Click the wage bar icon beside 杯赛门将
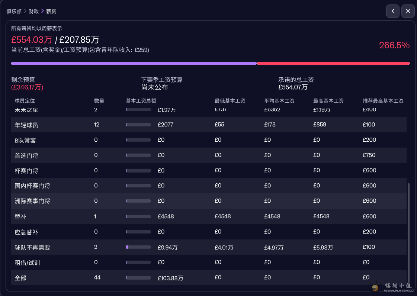Image resolution: width=417 pixels, height=296 pixels. pyautogui.click(x=138, y=170)
